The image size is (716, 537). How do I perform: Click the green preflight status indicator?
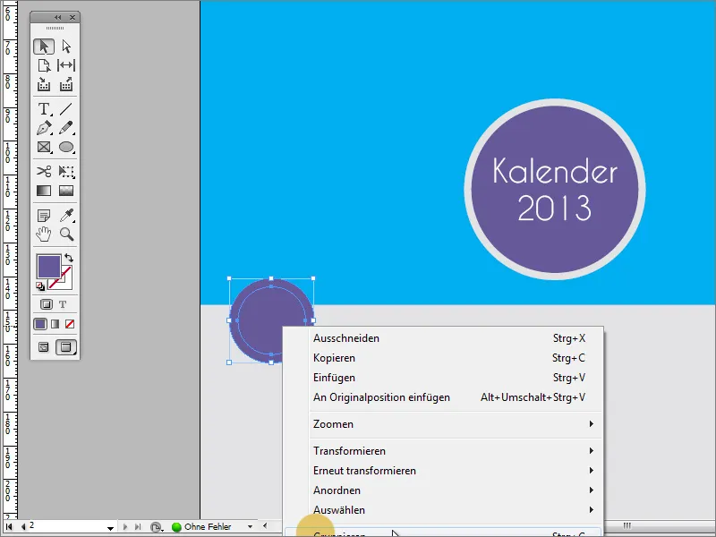coord(176,527)
